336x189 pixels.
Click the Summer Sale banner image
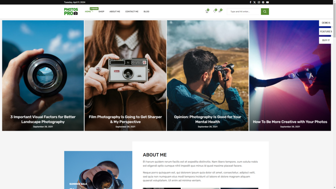pos(98,170)
